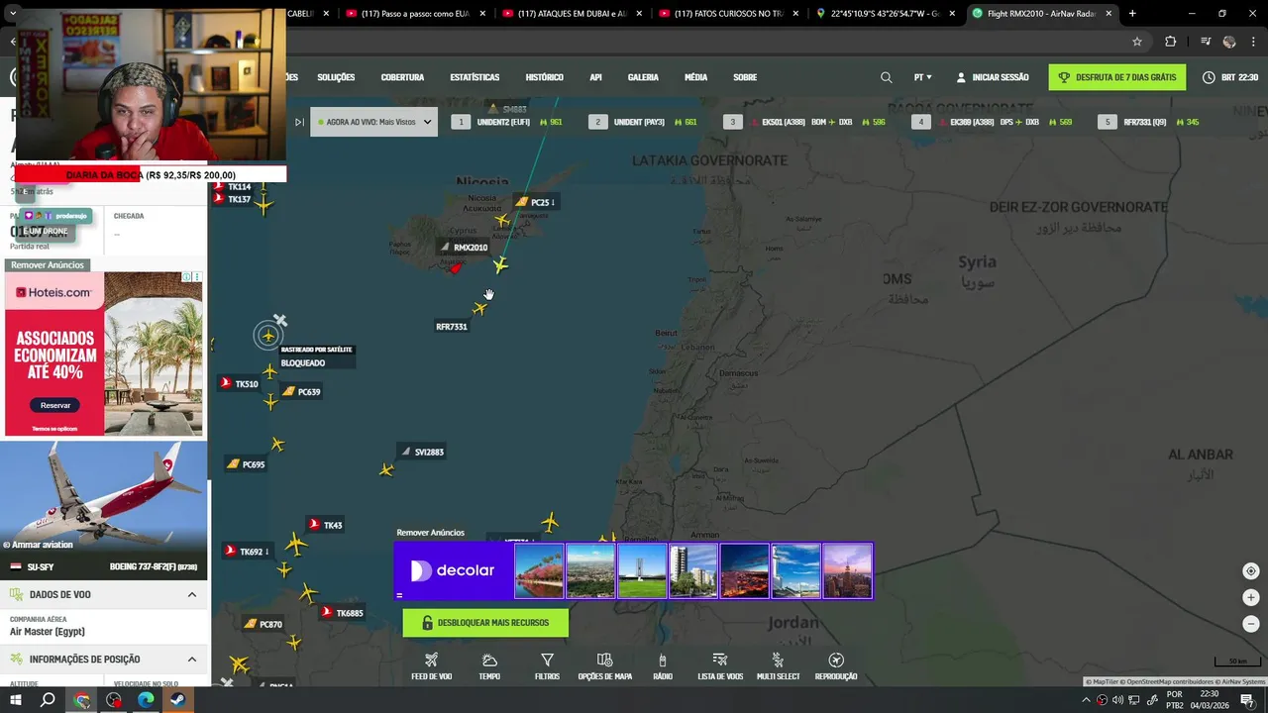
Task: Click Remover Anúncios above decolar ad
Action: point(430,533)
